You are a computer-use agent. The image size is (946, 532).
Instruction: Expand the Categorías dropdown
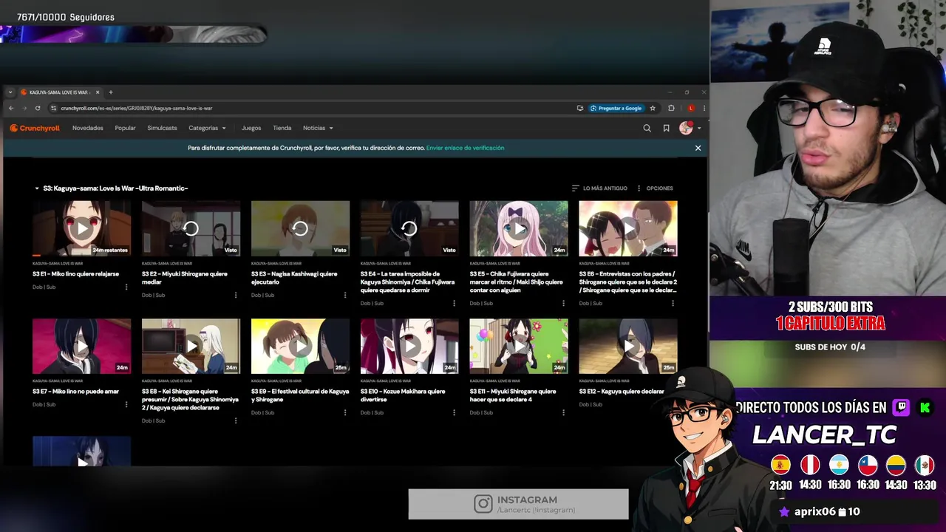[x=207, y=128]
